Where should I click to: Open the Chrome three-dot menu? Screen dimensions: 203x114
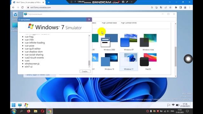190,8
